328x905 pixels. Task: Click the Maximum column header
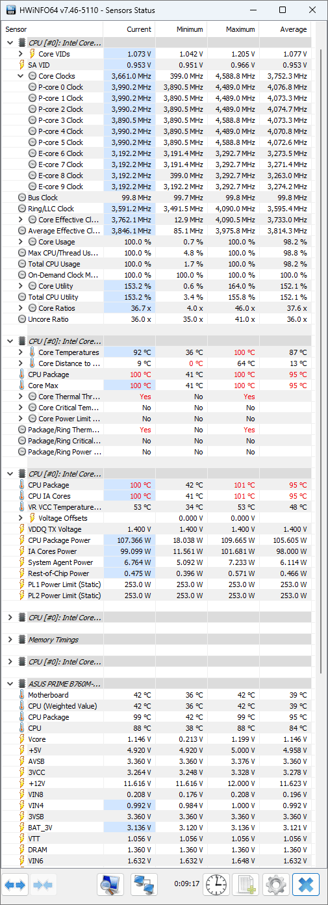[233, 29]
